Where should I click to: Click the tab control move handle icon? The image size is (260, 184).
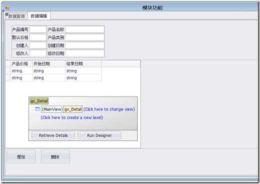click(6, 14)
